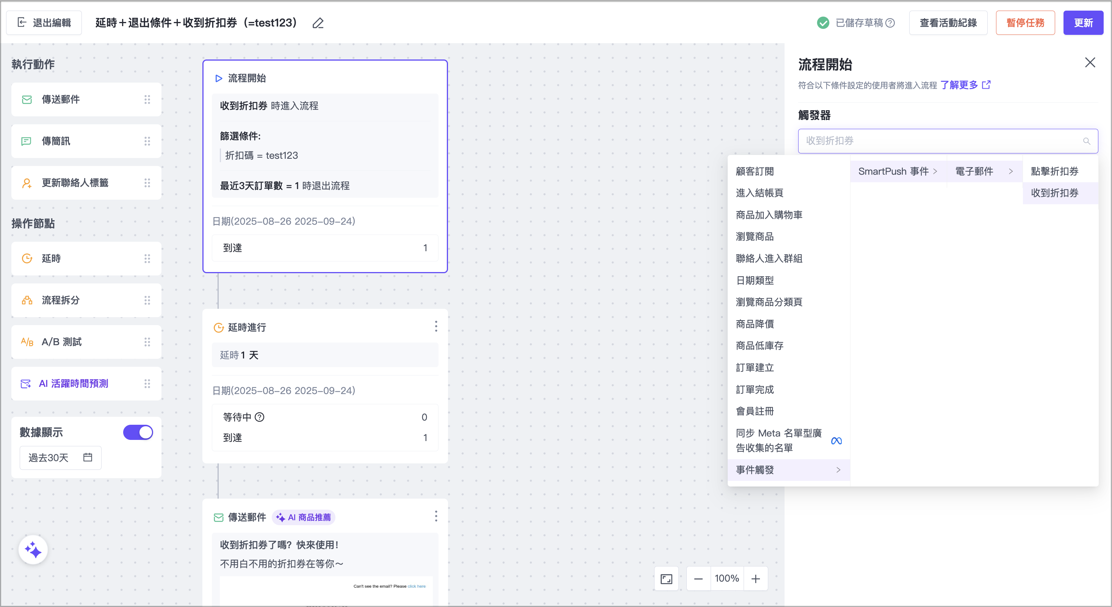Click the fit-to-screen canvas icon

(x=667, y=579)
